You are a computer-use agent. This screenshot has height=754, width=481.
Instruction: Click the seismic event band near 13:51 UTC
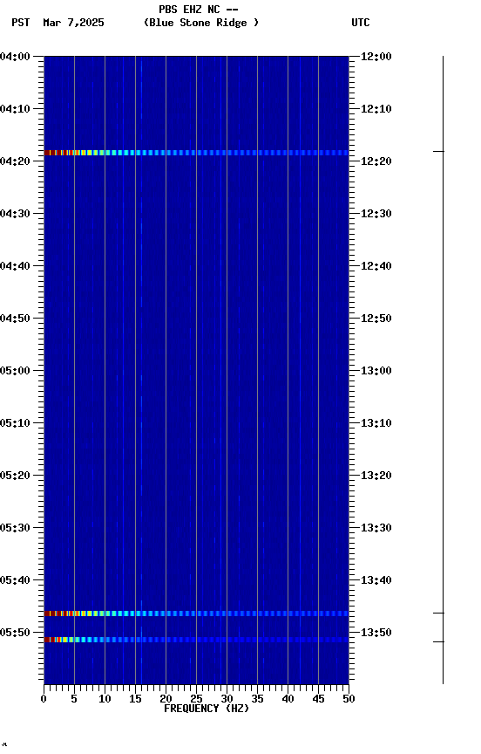[x=196, y=640]
